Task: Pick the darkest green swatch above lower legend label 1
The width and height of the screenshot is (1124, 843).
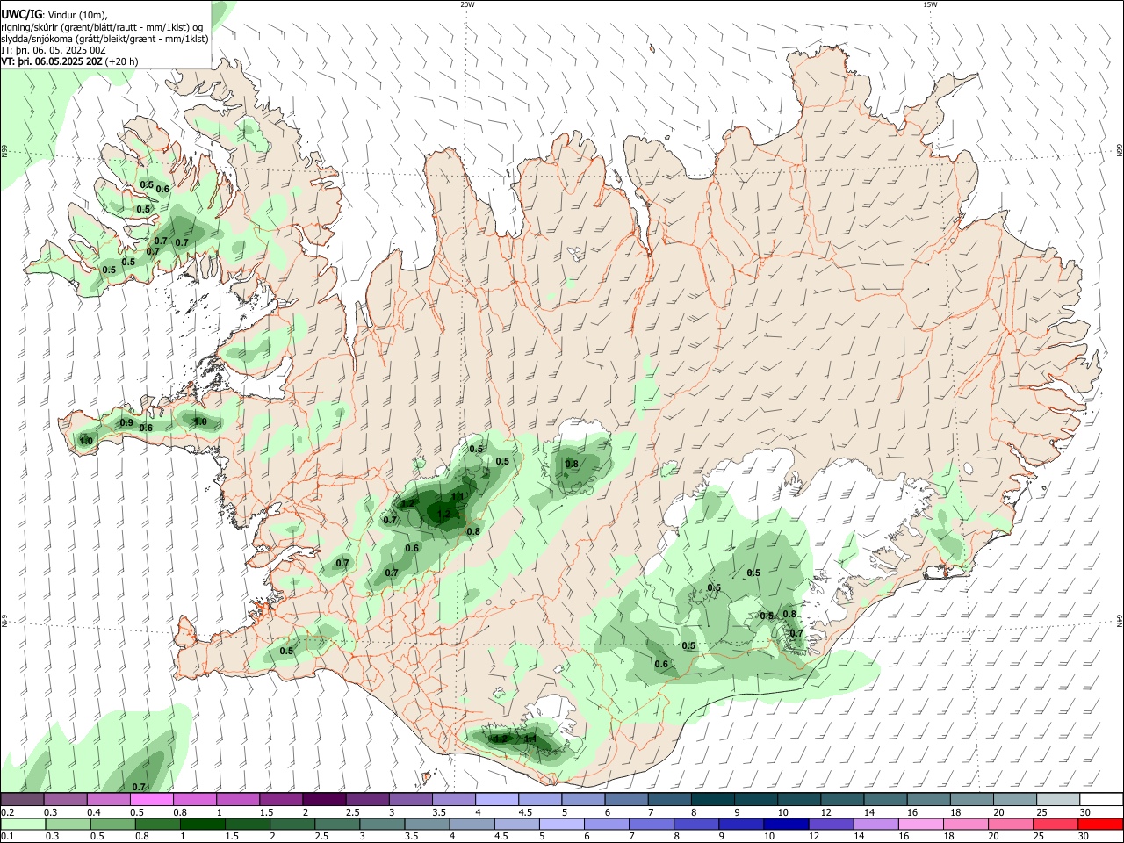Action: point(203,825)
